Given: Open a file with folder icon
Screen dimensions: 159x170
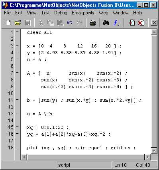Looking at the screenshot, I should click(x=18, y=23).
